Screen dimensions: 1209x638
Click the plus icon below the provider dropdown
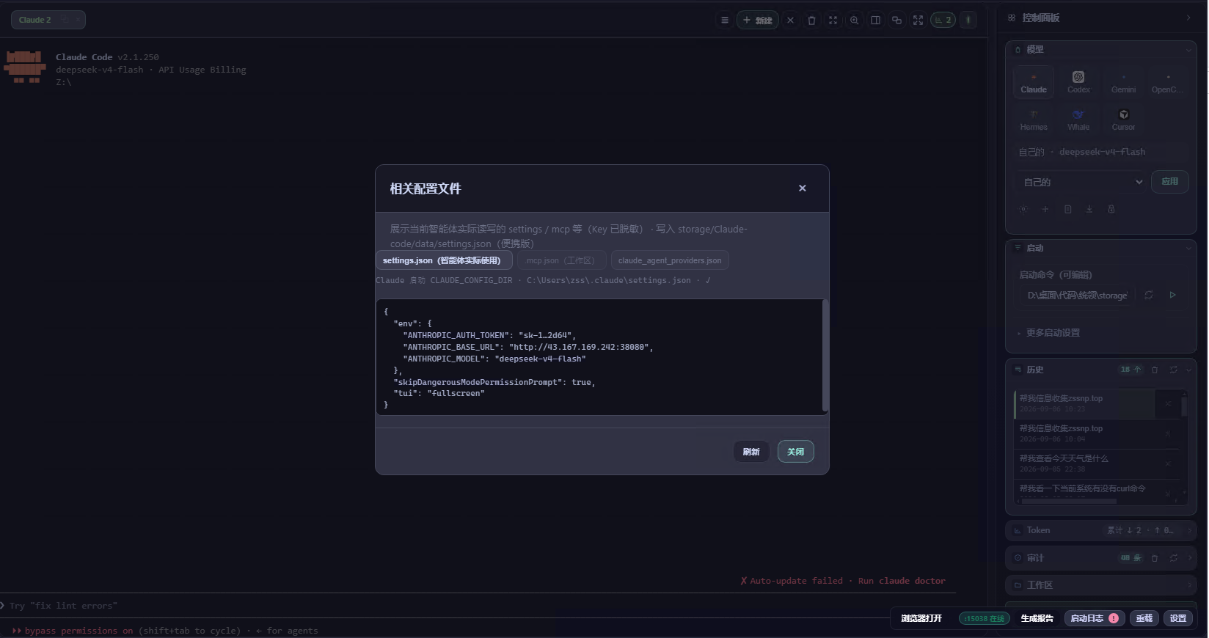click(1045, 209)
